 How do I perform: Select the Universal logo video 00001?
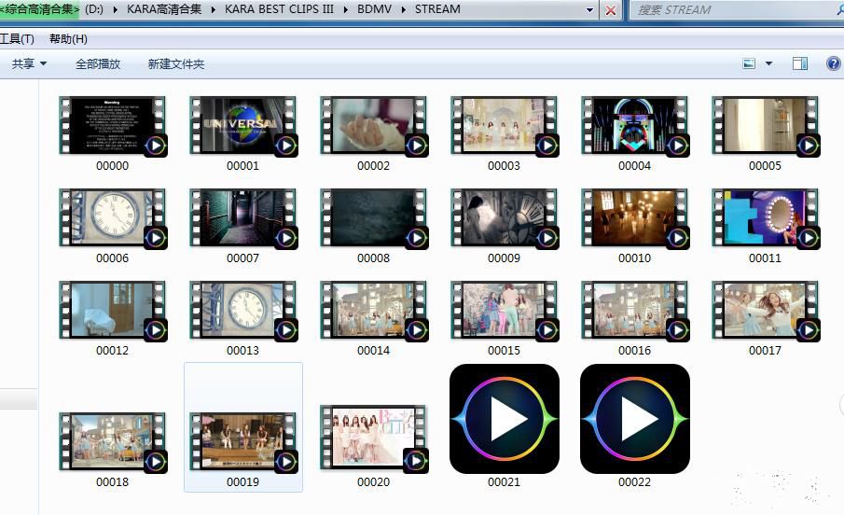[242, 125]
